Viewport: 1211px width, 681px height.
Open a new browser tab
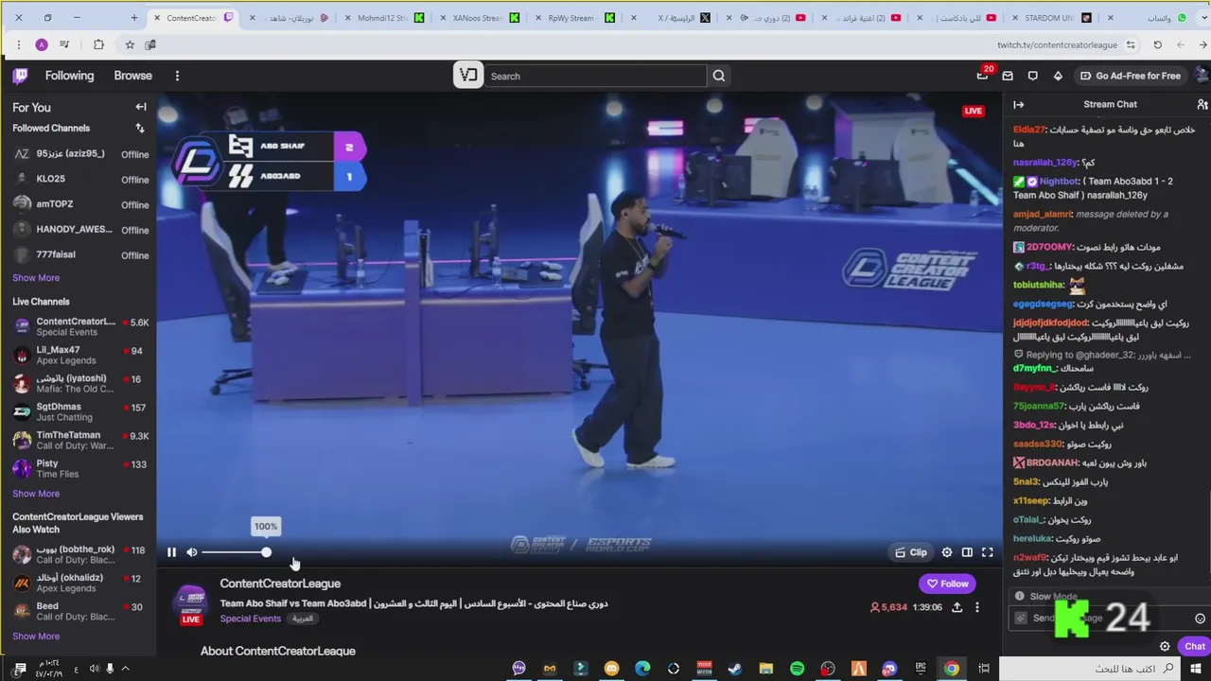(x=134, y=18)
